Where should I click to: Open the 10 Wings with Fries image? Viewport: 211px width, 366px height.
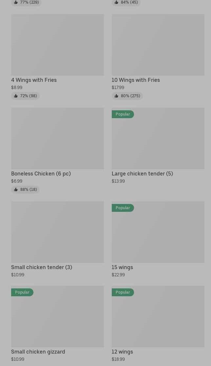pyautogui.click(x=158, y=45)
